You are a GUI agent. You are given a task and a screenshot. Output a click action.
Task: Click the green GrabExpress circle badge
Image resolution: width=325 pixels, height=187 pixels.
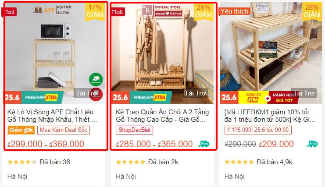(96, 79)
